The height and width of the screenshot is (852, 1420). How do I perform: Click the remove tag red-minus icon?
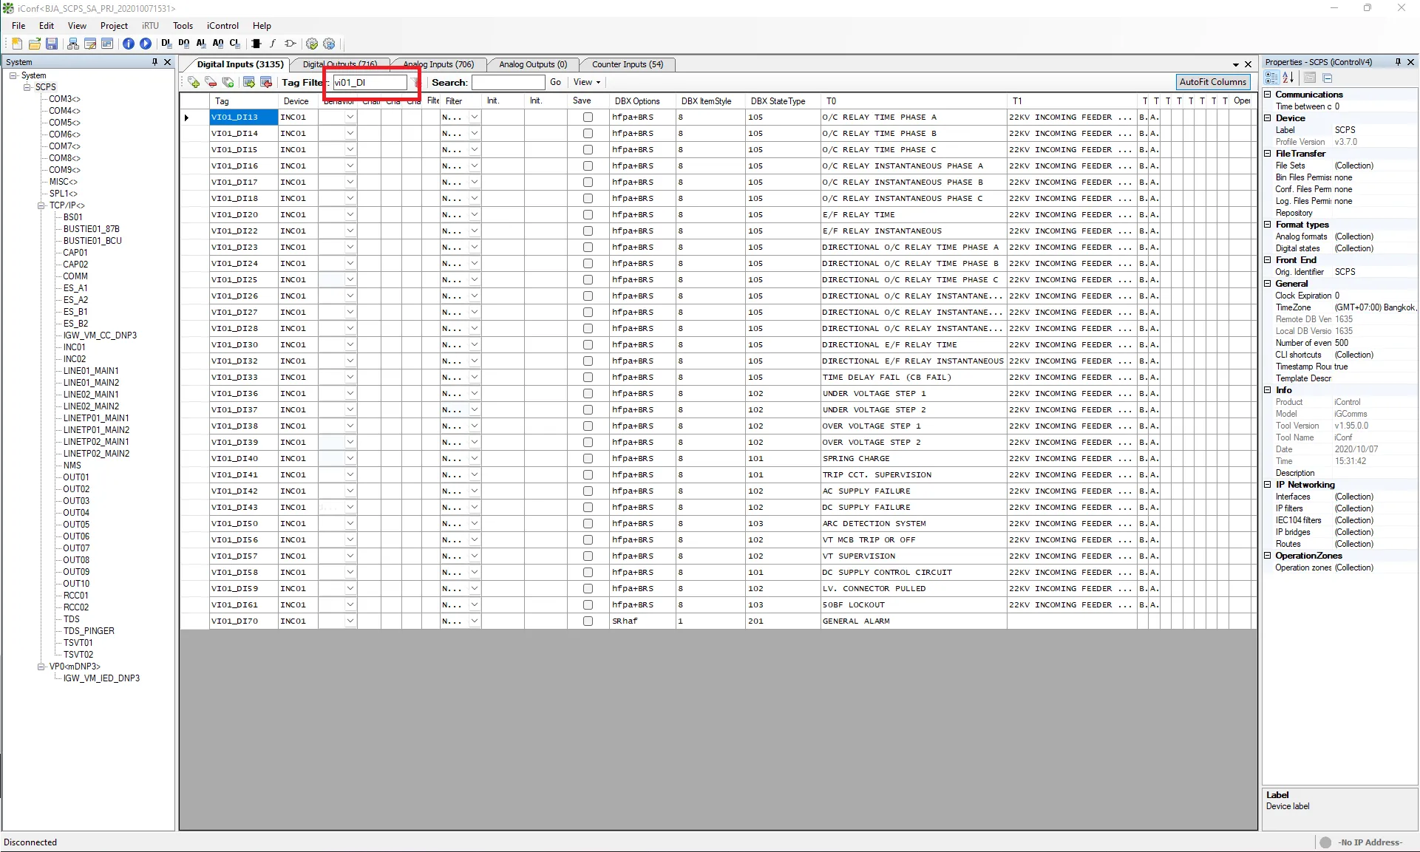(211, 82)
